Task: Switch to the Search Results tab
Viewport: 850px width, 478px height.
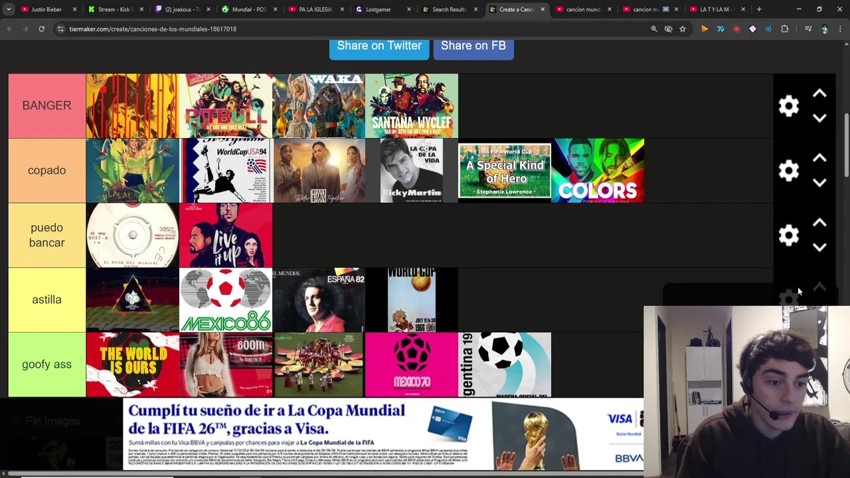Action: point(449,9)
